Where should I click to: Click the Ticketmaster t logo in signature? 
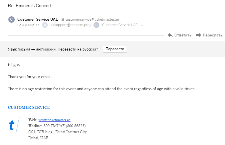[x=12, y=125]
